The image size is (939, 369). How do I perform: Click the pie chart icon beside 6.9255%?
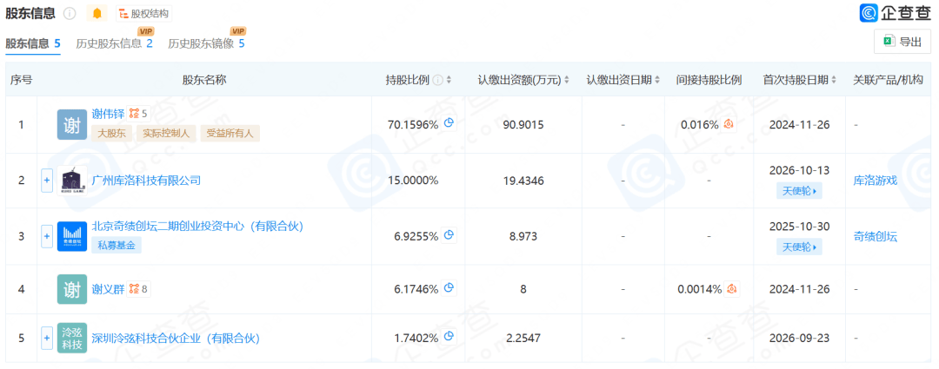[450, 235]
